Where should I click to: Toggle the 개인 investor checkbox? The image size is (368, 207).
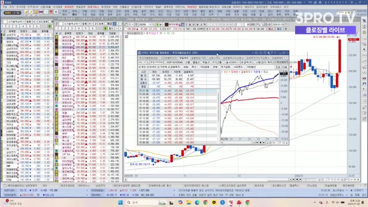tap(140, 67)
